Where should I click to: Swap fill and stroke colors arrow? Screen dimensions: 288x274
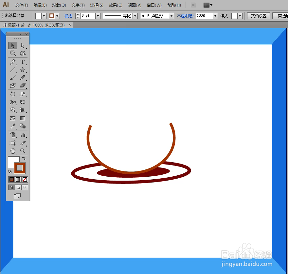[x=24, y=158]
